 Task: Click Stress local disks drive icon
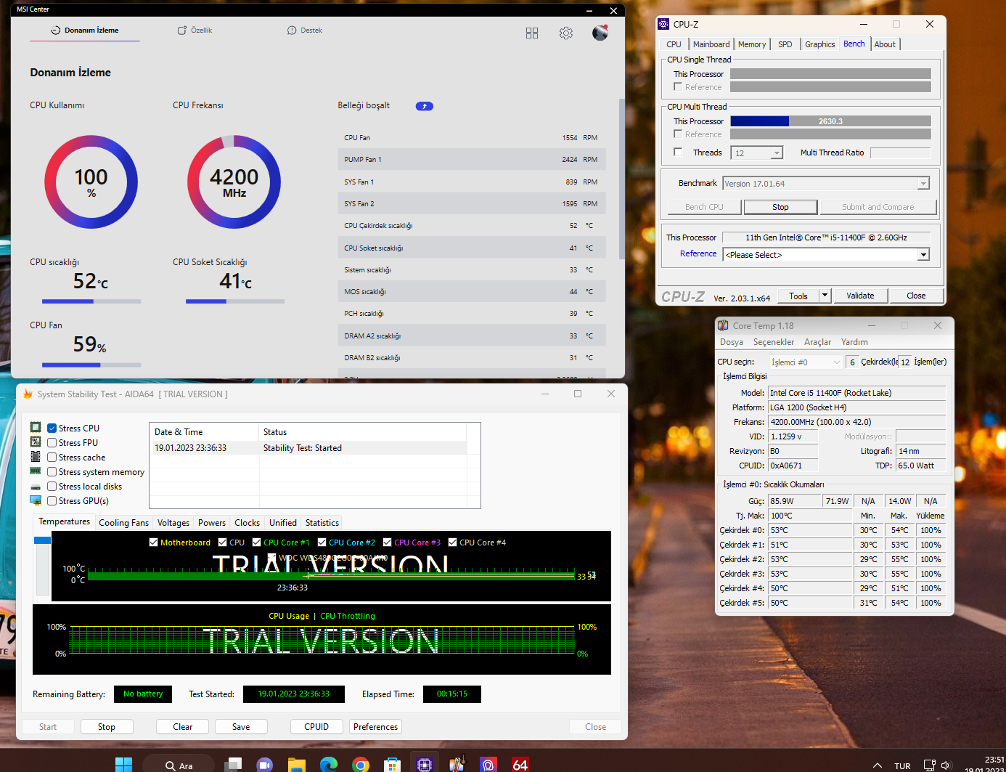36,487
